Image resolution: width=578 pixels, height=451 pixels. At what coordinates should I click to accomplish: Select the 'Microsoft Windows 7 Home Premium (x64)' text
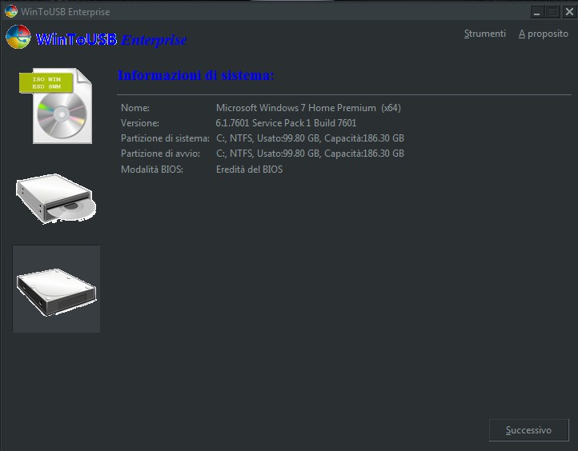308,108
